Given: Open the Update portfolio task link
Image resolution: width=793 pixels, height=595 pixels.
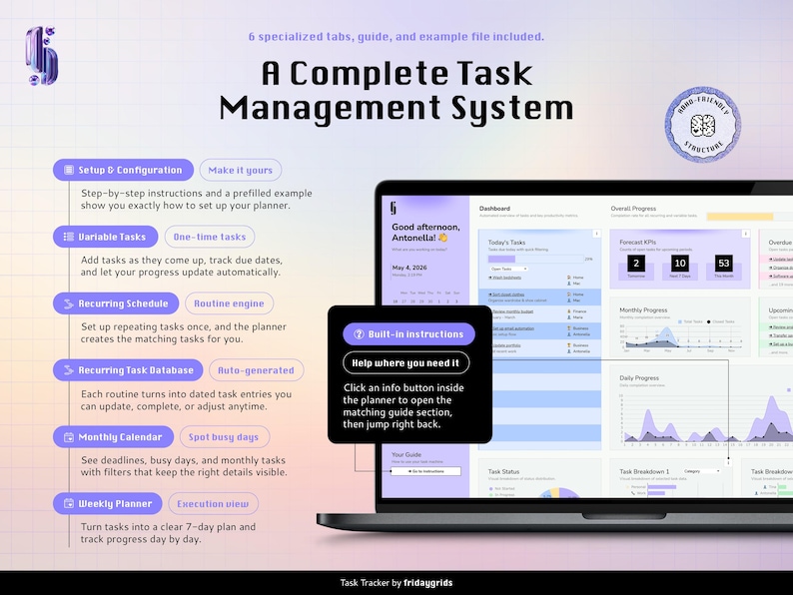Looking at the screenshot, I should (504, 345).
